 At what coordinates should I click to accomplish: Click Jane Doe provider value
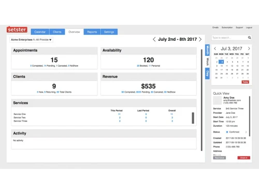(231, 113)
